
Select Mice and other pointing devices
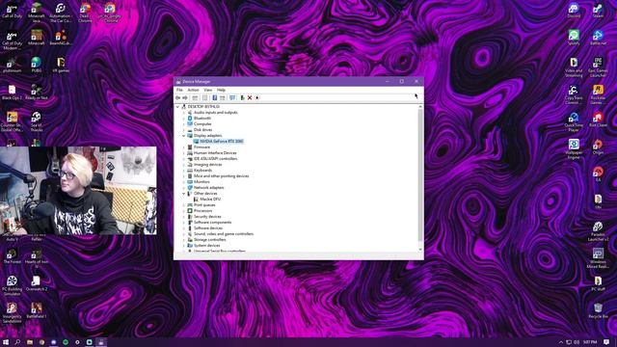(x=221, y=176)
